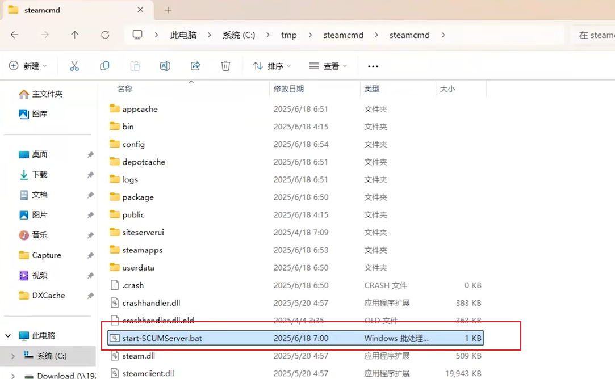Click 系统 (C:) in the address bar
The image size is (615, 379).
239,35
